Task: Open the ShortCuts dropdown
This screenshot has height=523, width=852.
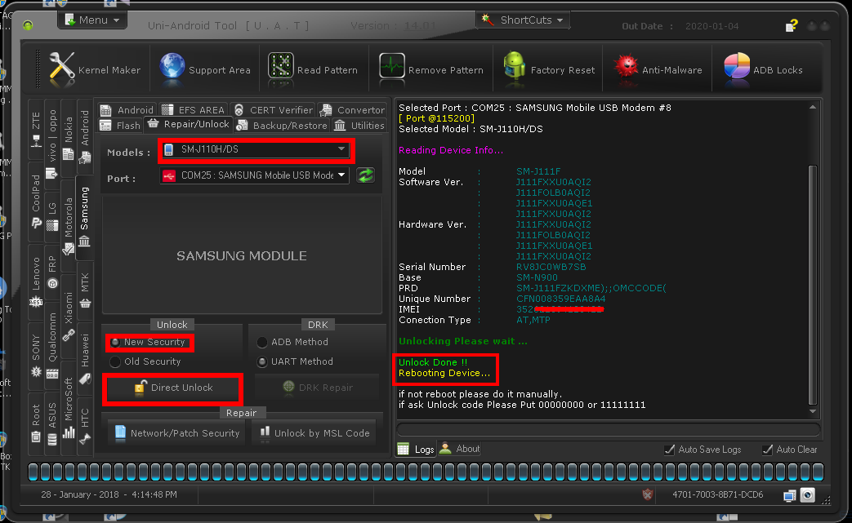Action: (x=523, y=20)
